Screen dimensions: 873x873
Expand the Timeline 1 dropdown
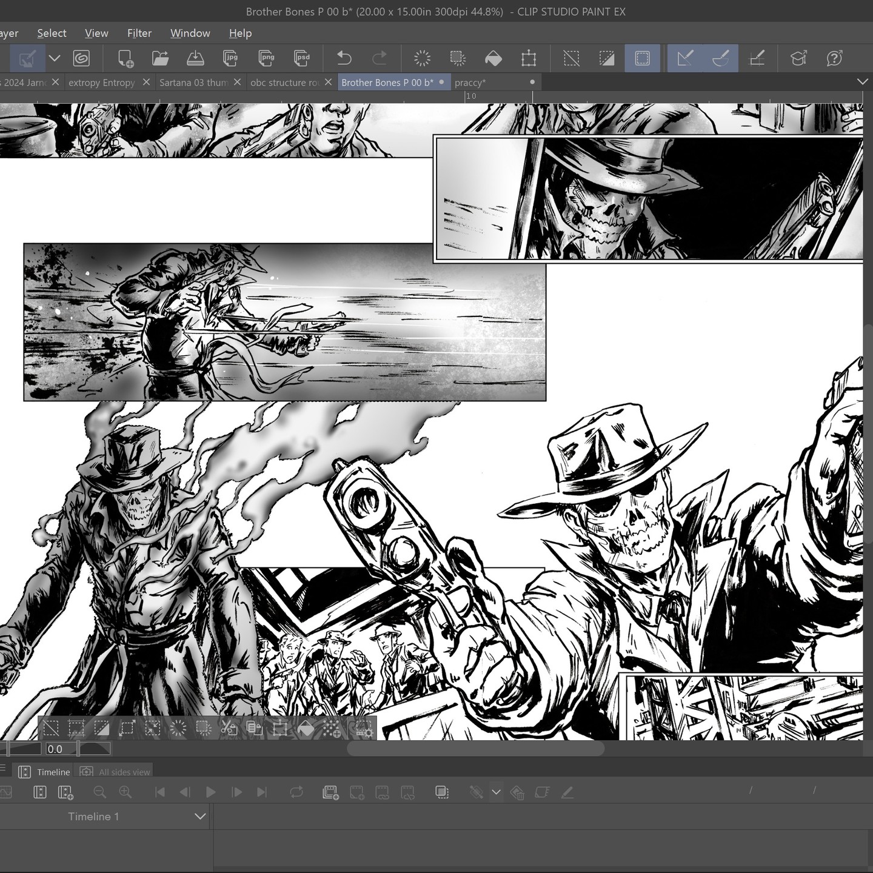point(200,817)
